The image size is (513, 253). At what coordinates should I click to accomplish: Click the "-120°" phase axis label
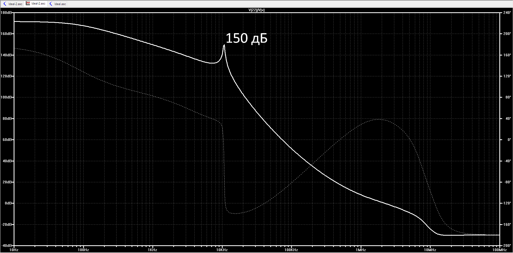pos(507,203)
